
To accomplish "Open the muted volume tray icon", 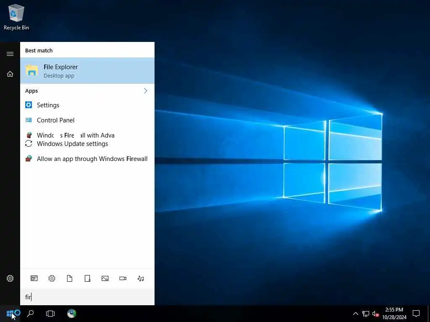I will click(x=375, y=314).
